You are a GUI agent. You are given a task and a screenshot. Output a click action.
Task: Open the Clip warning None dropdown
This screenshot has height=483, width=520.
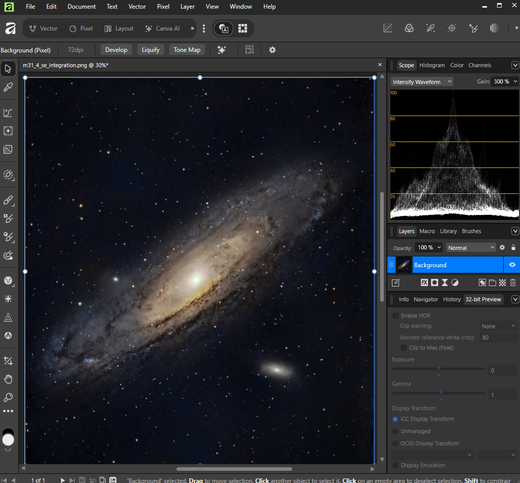[498, 326]
